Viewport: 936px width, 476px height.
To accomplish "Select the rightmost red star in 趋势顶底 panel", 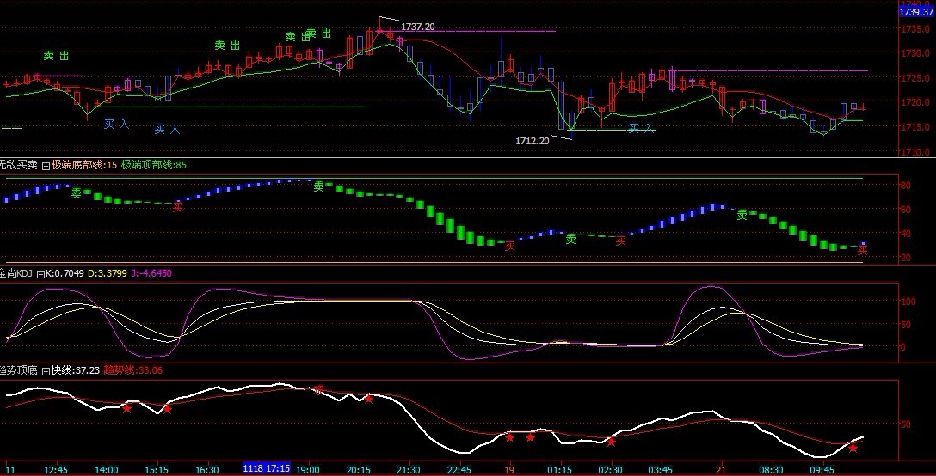I will 853,449.
